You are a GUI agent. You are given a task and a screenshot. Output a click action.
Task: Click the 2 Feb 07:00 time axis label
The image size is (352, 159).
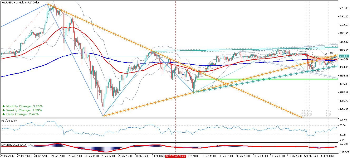click(x=108, y=156)
